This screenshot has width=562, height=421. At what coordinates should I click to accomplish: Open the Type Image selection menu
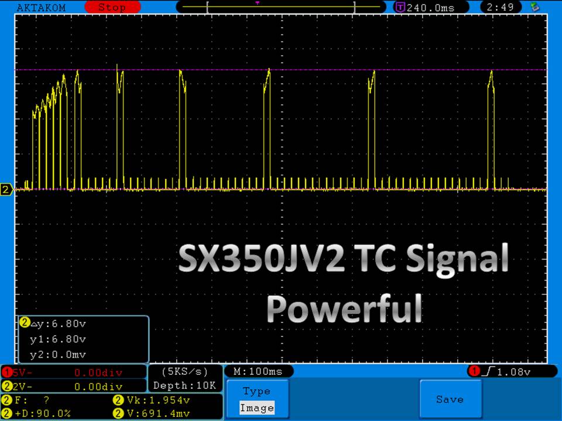[x=257, y=399]
